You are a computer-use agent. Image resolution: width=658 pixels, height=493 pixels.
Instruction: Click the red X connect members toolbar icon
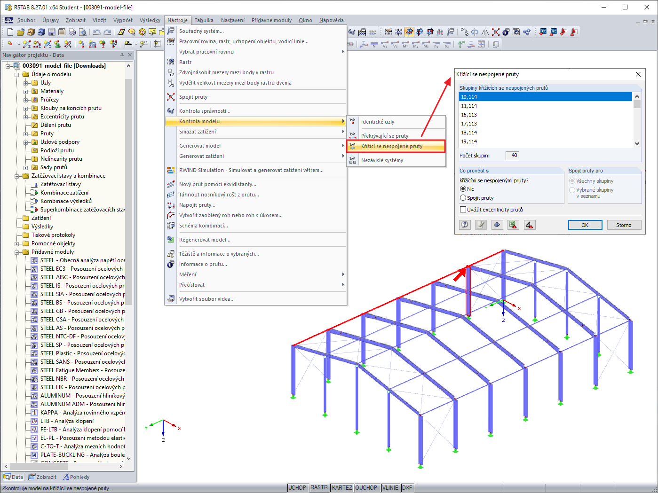(495, 32)
